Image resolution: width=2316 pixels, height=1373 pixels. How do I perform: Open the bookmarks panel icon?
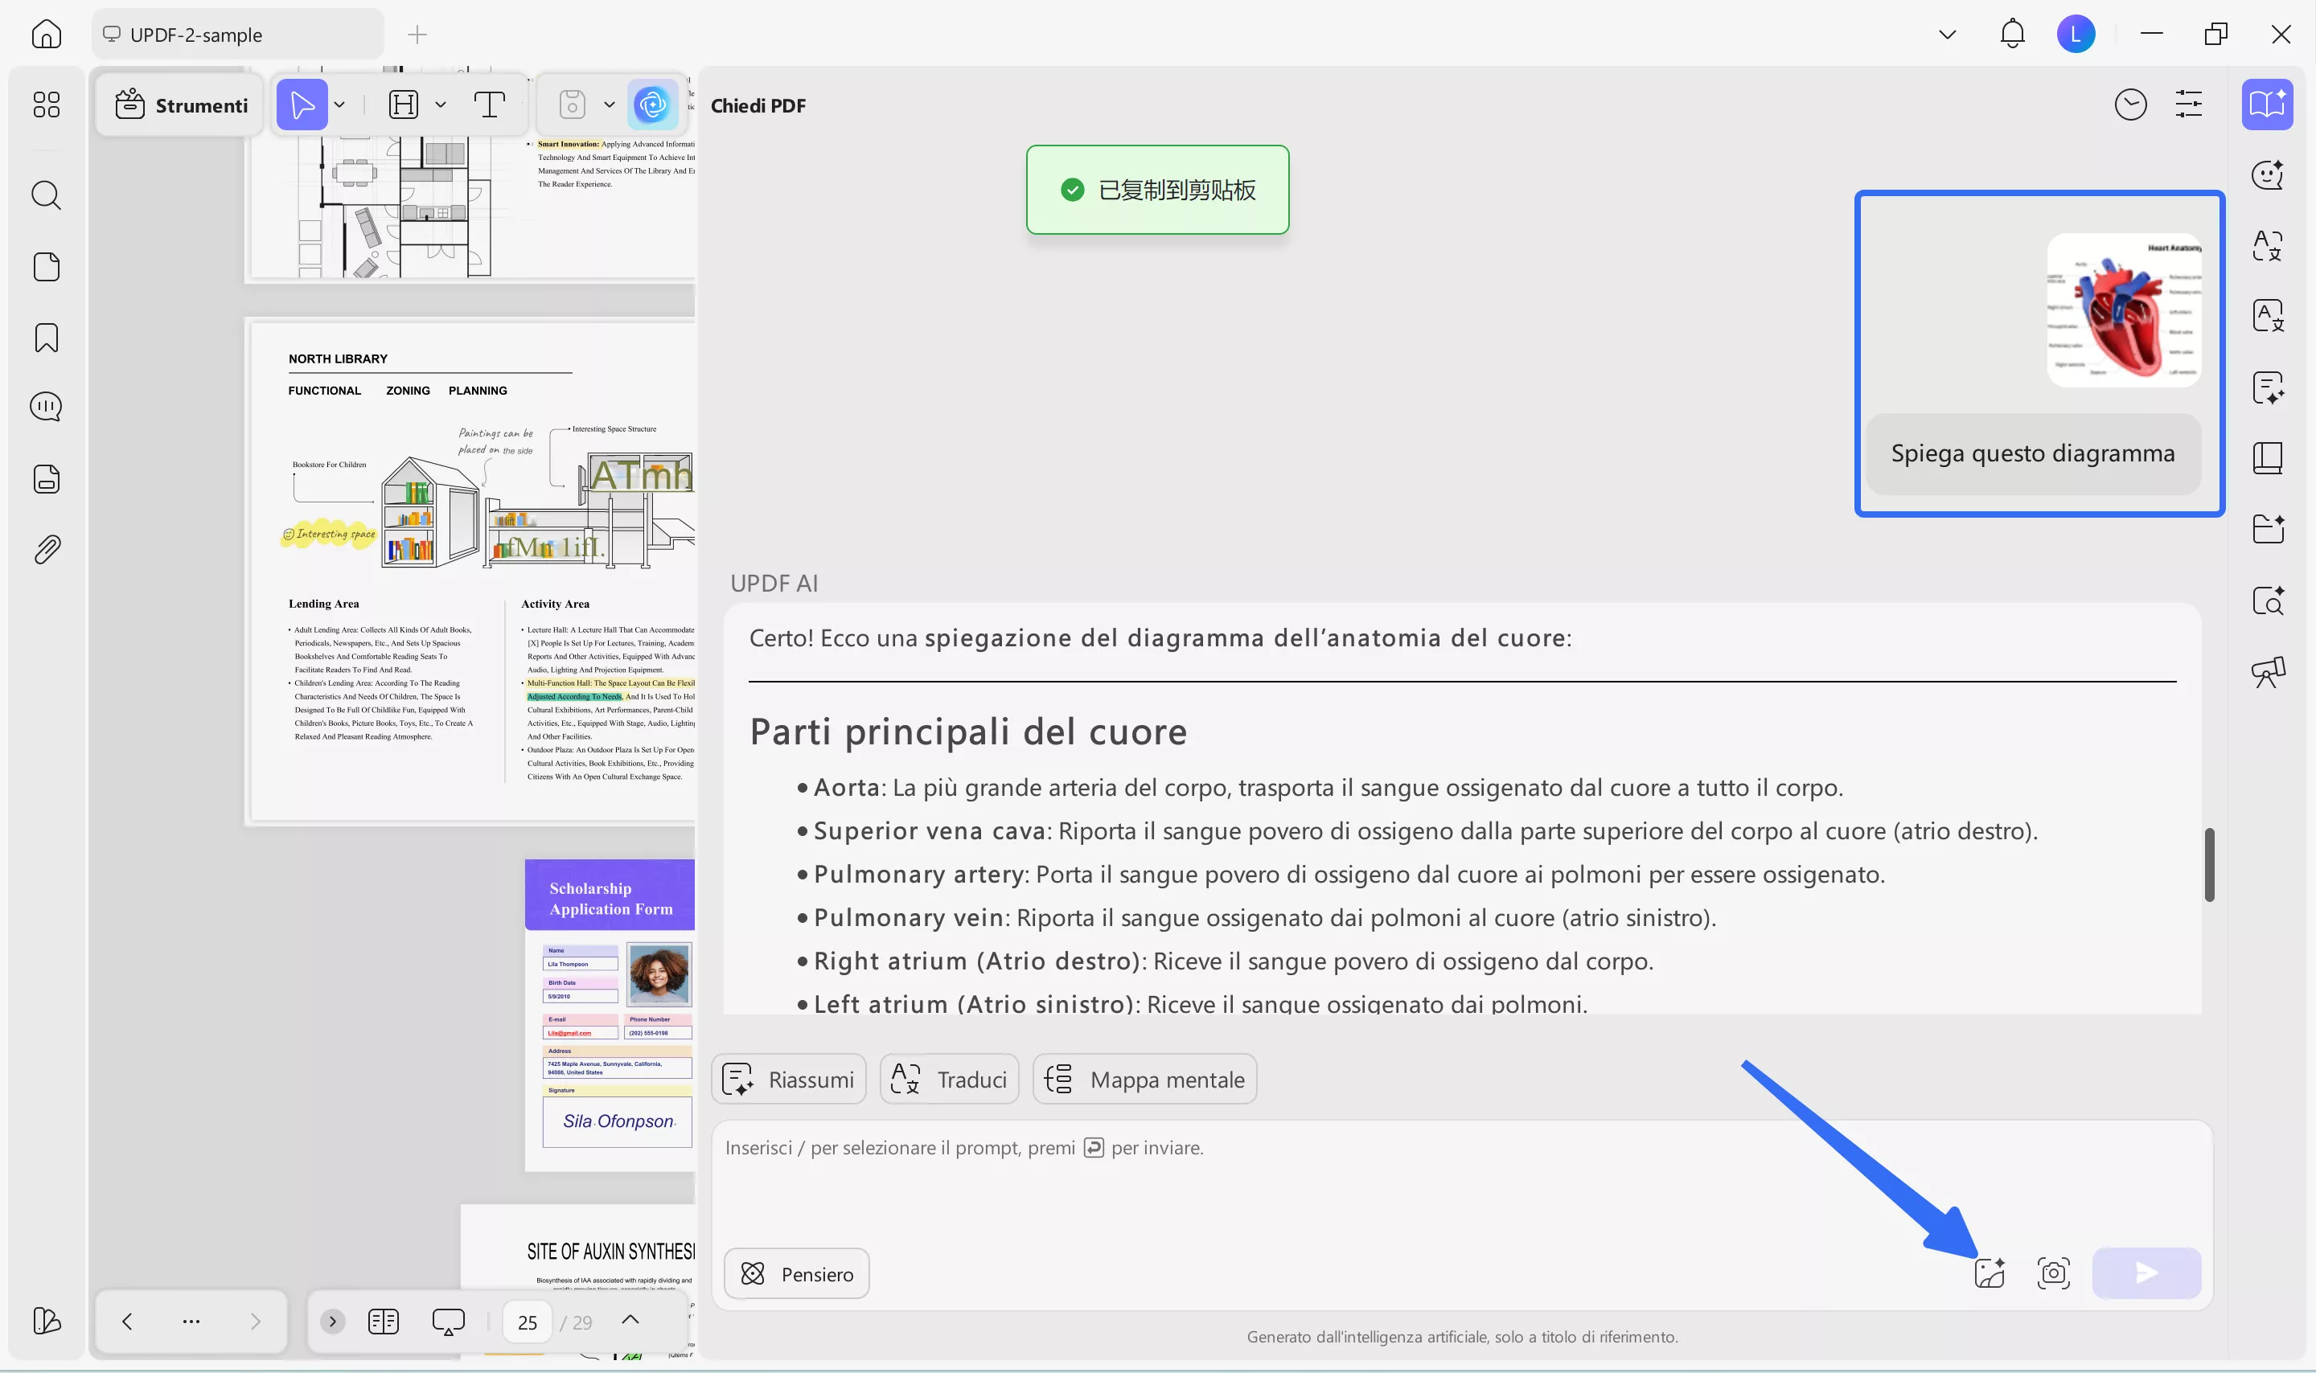47,338
